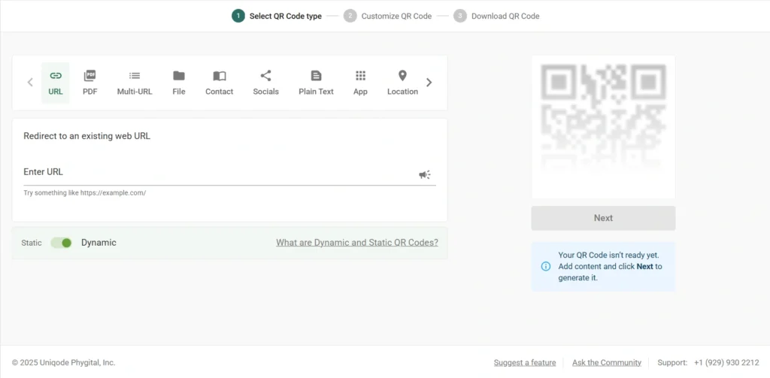Click the Static label
Screen dimensions: 770x378
coord(32,243)
